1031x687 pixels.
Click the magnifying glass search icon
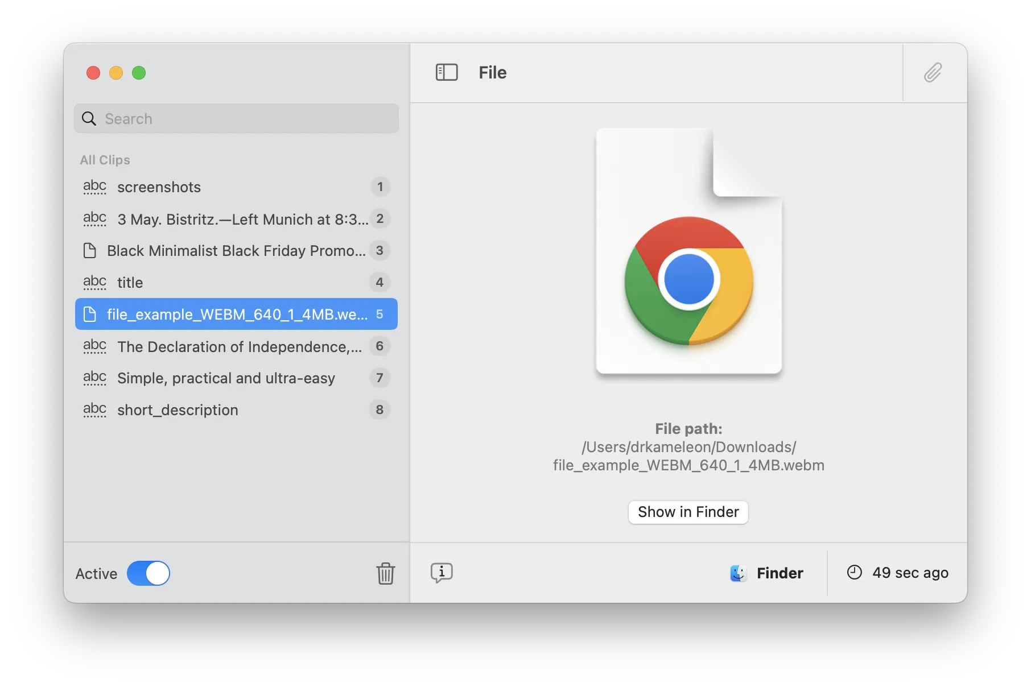click(x=89, y=119)
